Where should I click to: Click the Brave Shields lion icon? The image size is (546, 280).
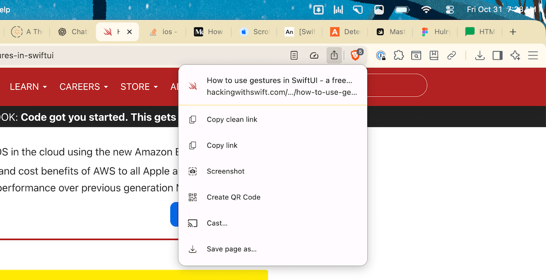(x=355, y=56)
